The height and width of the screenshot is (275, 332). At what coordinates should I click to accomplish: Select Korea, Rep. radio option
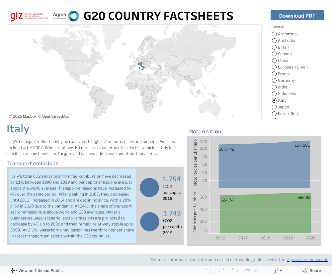(x=274, y=114)
